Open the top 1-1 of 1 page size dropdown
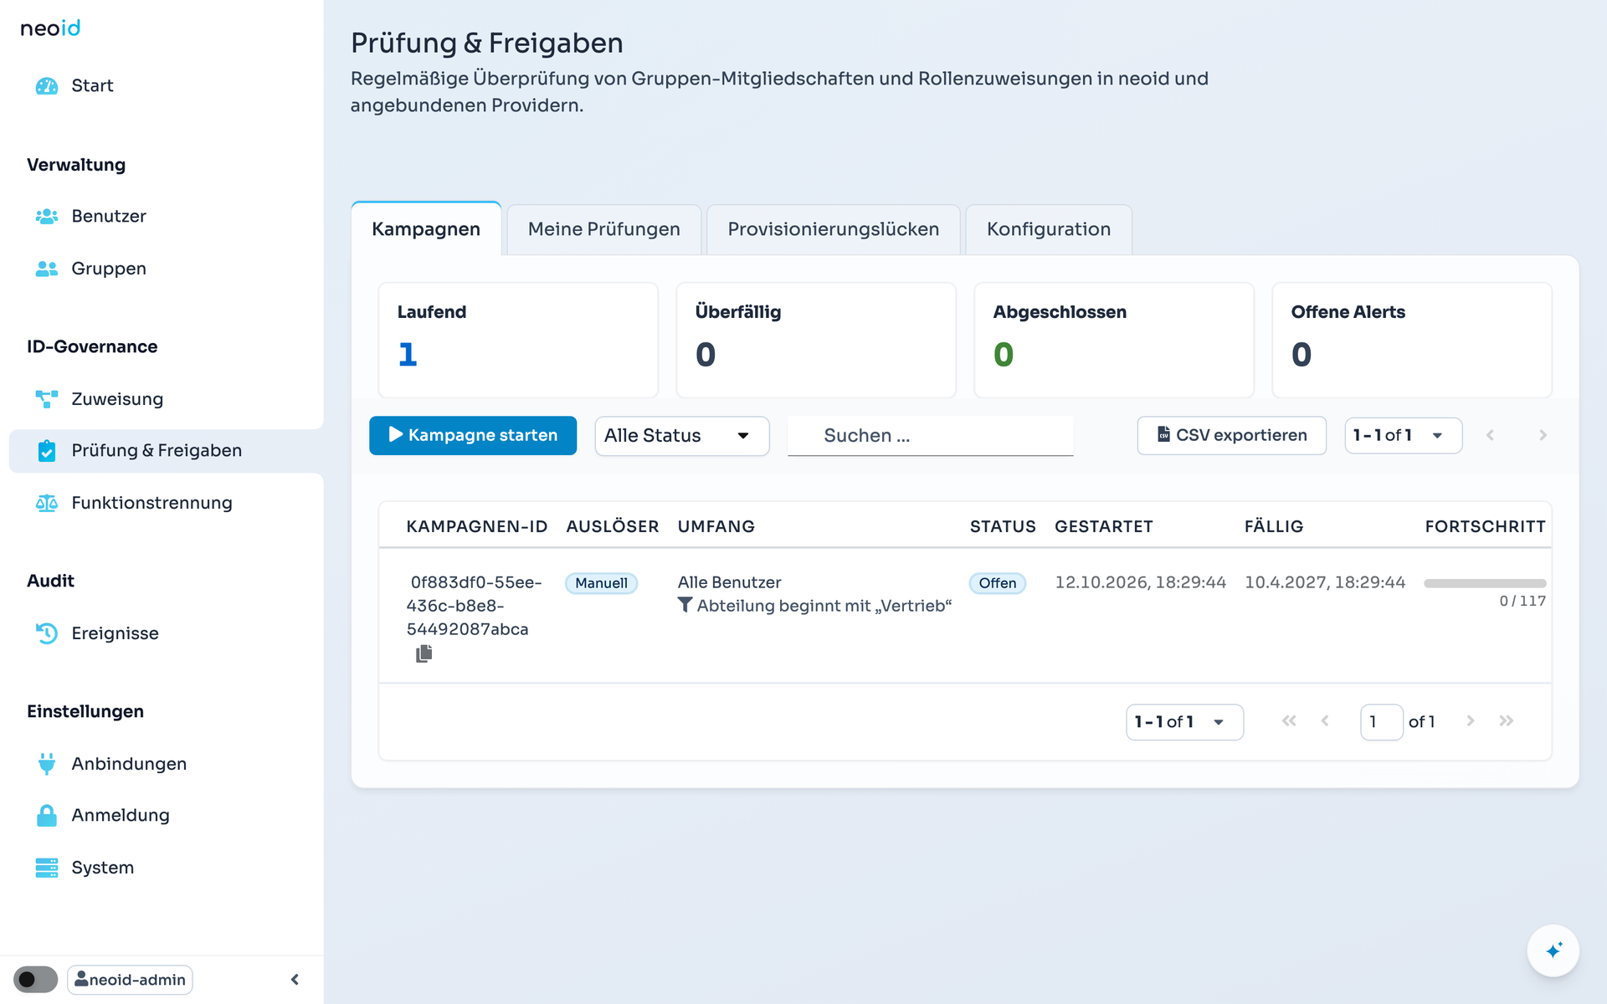The image size is (1607, 1004). [1403, 435]
